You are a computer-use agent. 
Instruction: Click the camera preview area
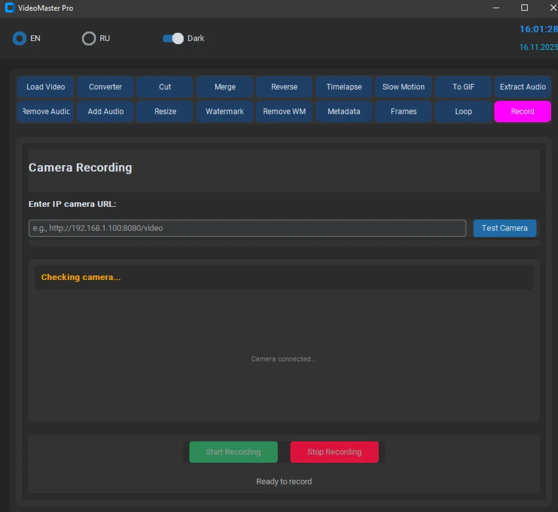(283, 358)
